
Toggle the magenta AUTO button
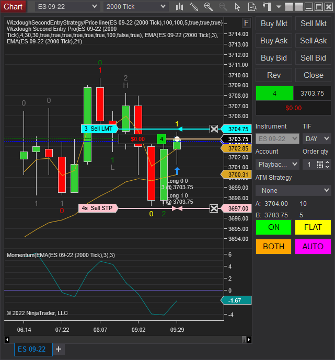point(313,247)
